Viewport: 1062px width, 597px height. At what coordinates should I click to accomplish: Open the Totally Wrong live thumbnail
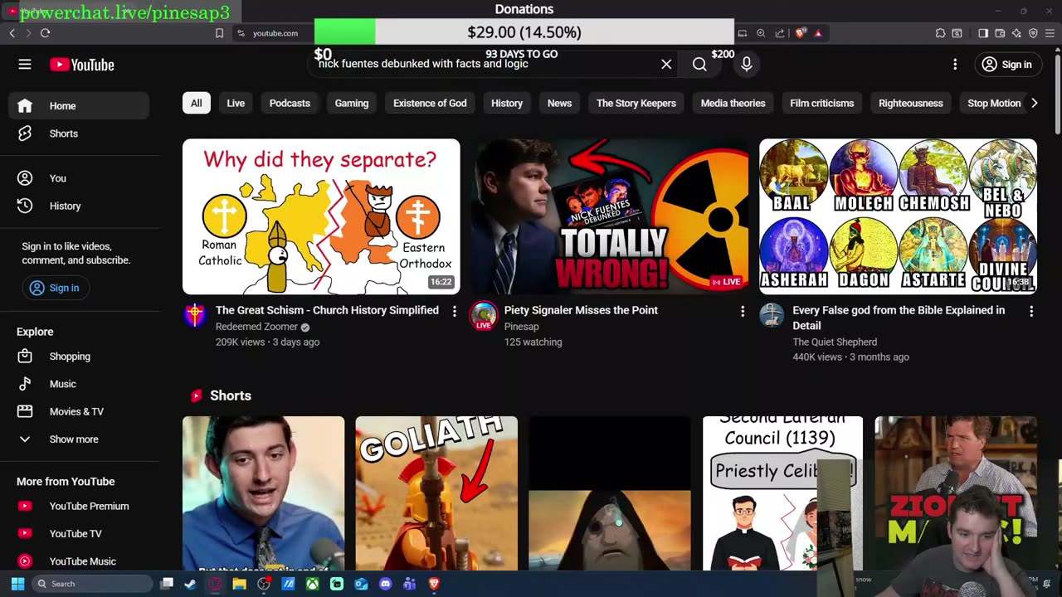[x=610, y=216]
